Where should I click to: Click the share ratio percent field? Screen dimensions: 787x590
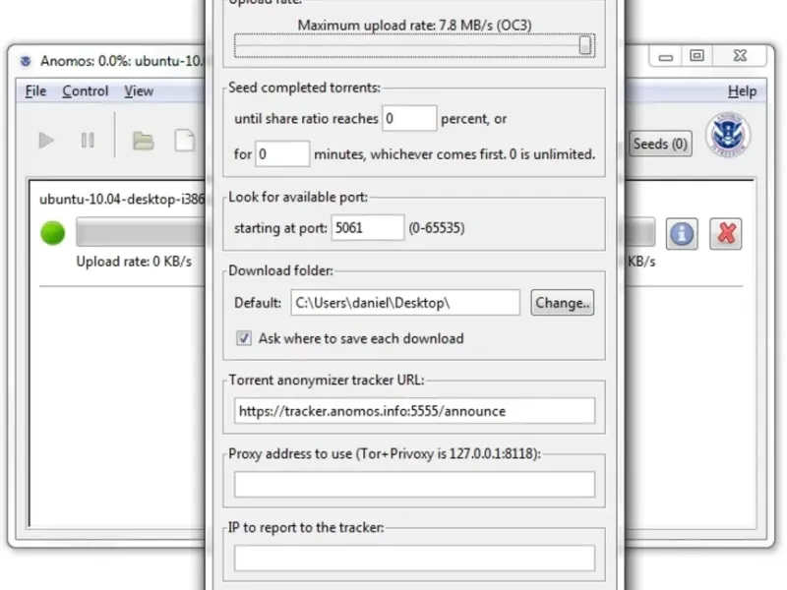409,118
